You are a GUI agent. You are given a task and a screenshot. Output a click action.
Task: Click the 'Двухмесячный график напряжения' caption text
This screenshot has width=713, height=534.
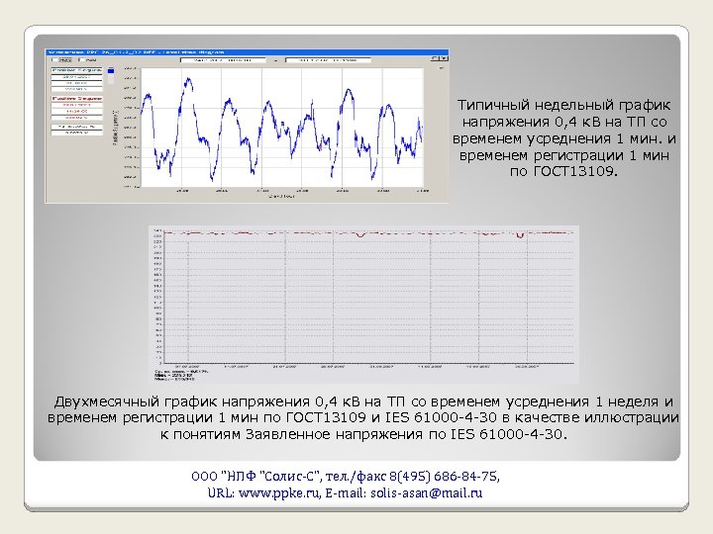point(363,417)
